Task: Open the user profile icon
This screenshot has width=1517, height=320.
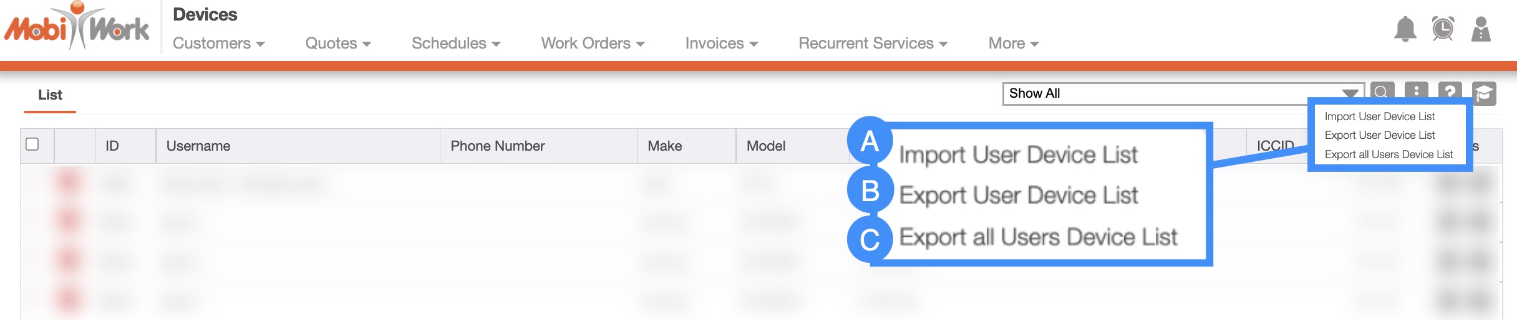Action: click(x=1481, y=29)
